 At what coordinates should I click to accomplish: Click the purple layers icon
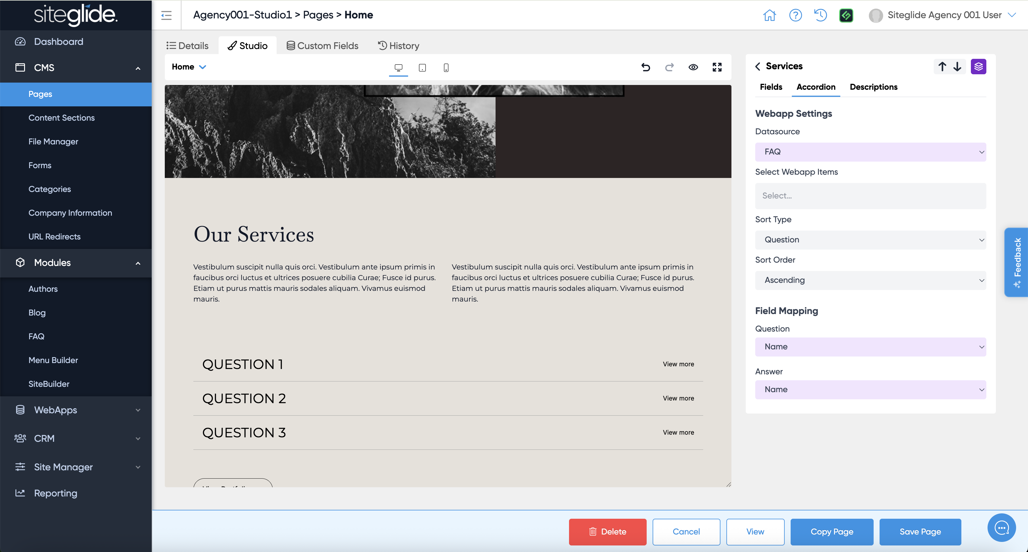coord(978,67)
